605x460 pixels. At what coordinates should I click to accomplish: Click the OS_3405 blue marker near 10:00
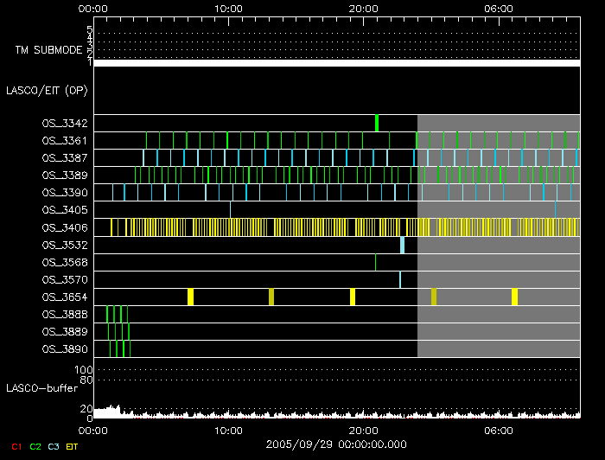click(x=230, y=209)
